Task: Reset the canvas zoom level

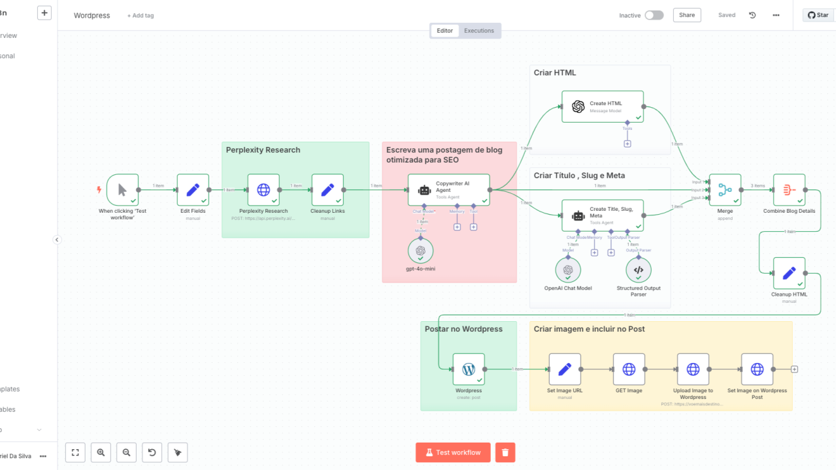Action: point(152,452)
